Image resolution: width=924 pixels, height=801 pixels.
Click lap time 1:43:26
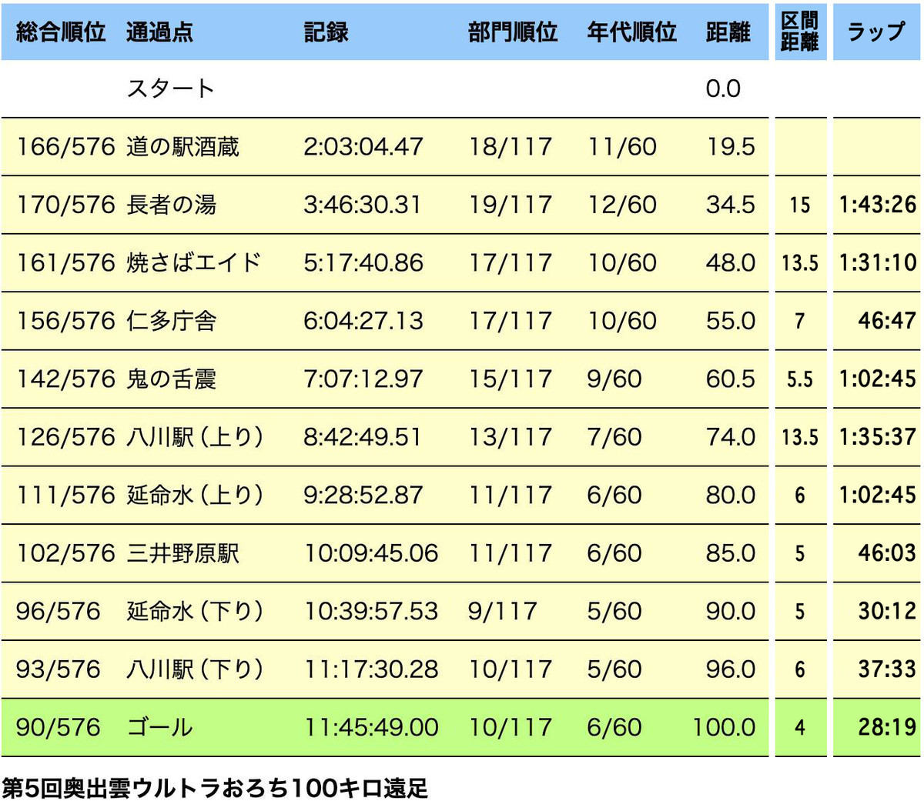(x=878, y=205)
